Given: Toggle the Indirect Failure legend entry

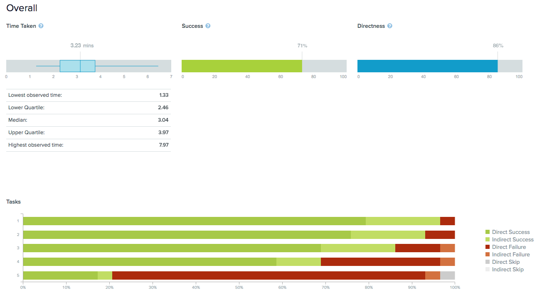Looking at the screenshot, I should pos(510,255).
